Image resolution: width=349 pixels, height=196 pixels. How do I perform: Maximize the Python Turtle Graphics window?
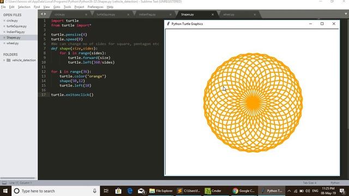(322, 23)
